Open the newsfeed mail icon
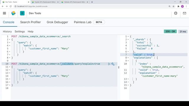Image resolution: width=189 pixels, height=106 pixels. 185,13
